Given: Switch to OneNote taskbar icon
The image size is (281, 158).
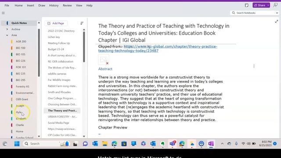Looking at the screenshot, I should coord(211,144).
